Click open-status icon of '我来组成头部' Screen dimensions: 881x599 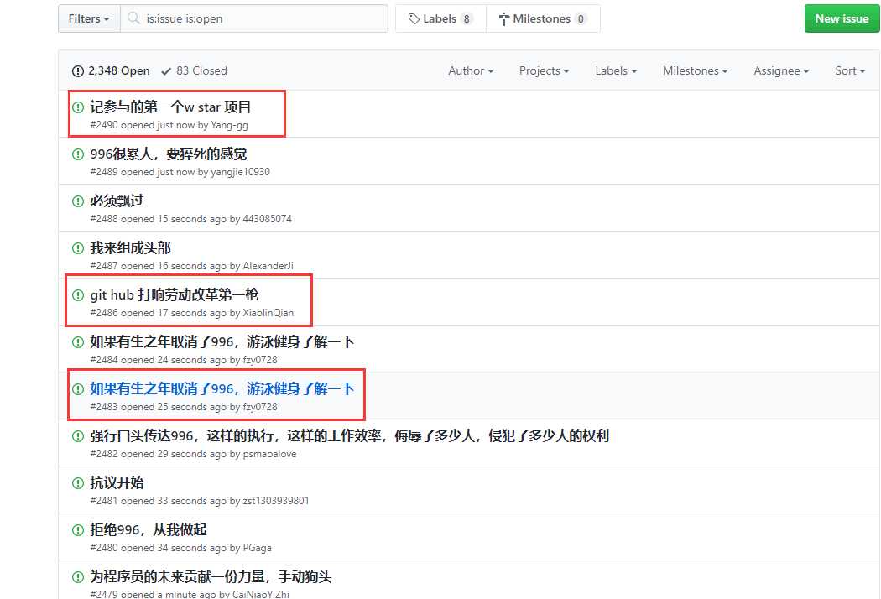78,247
